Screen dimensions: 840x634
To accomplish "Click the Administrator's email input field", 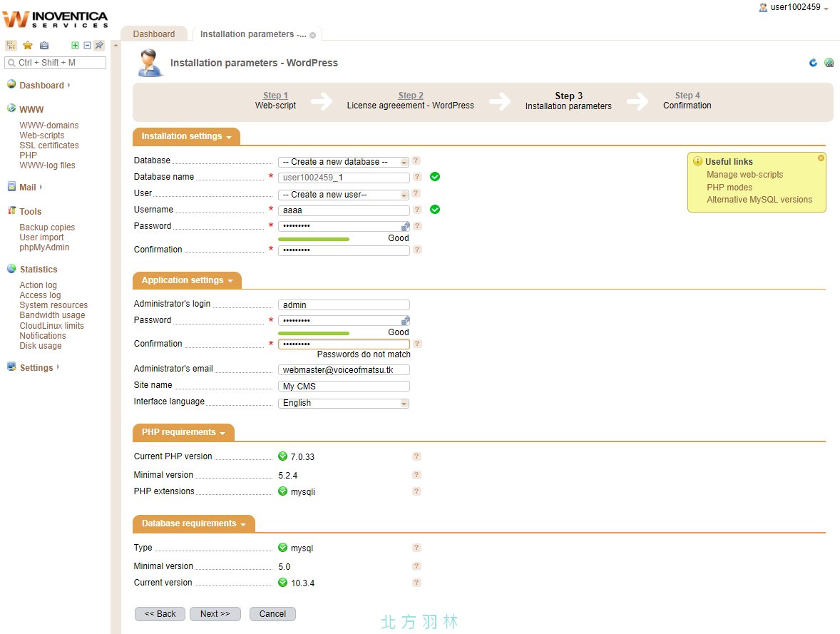I will coord(344,370).
